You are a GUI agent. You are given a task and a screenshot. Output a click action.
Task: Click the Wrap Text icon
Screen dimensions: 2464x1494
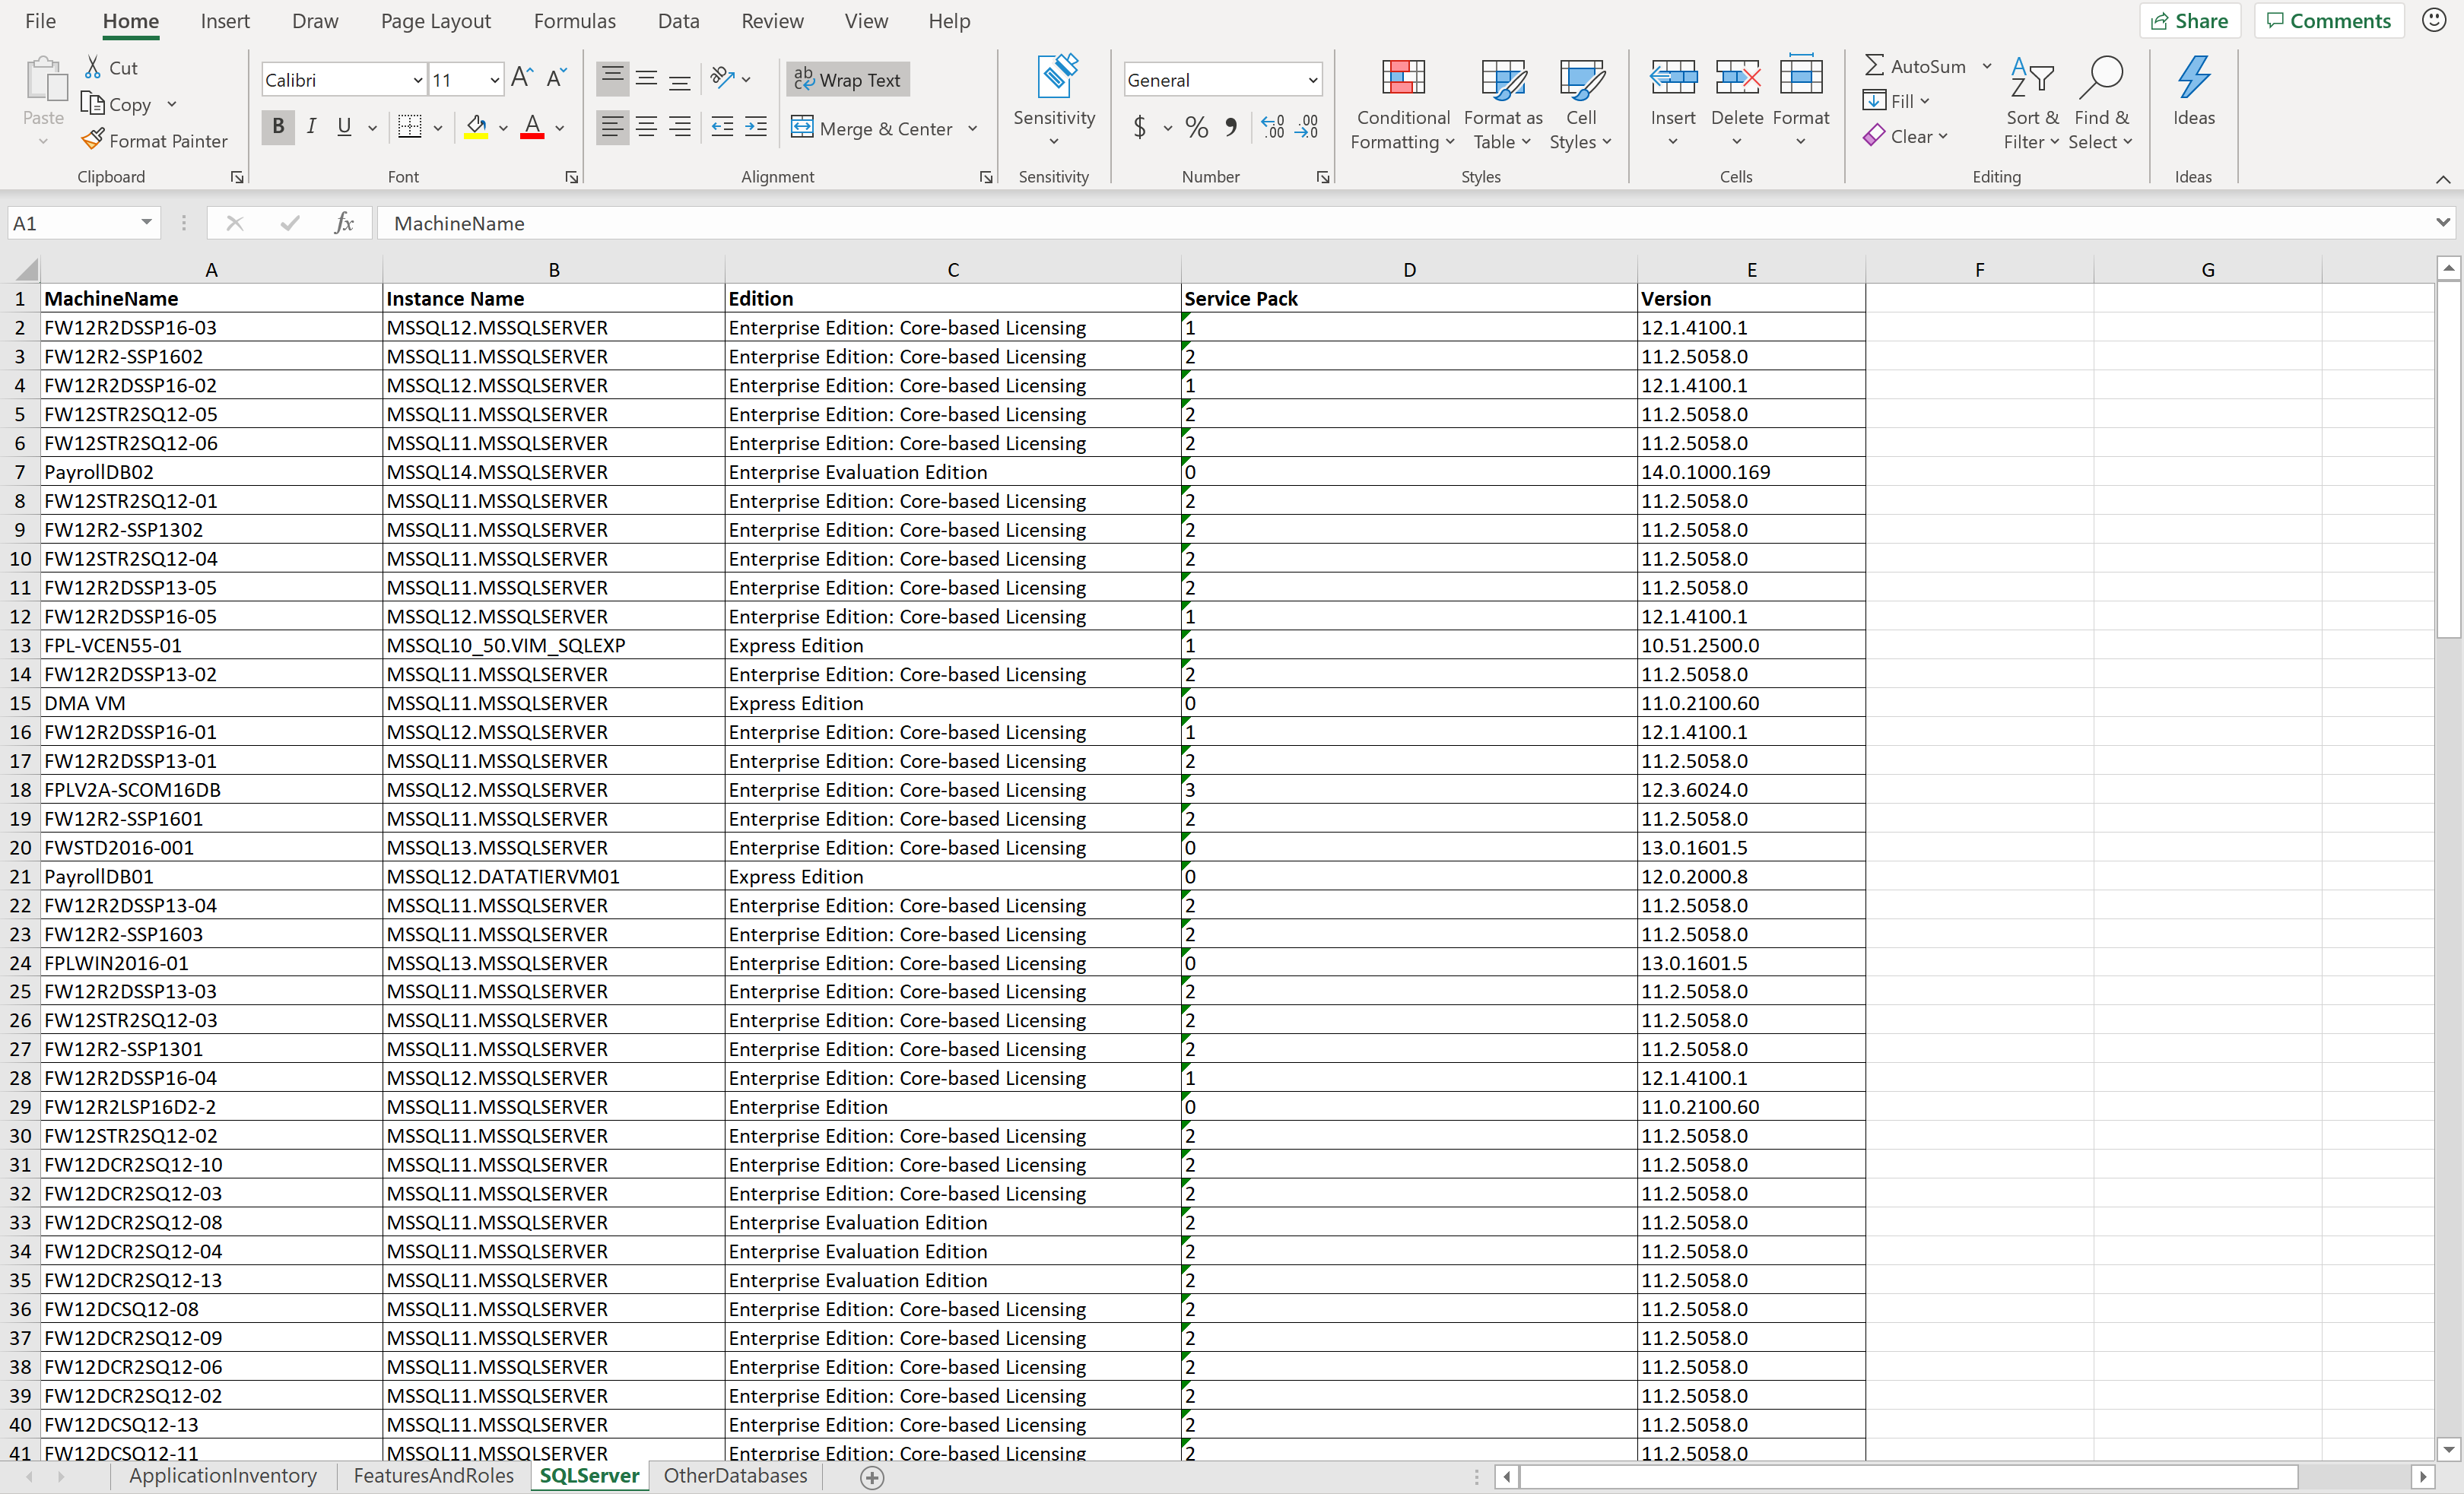853,79
